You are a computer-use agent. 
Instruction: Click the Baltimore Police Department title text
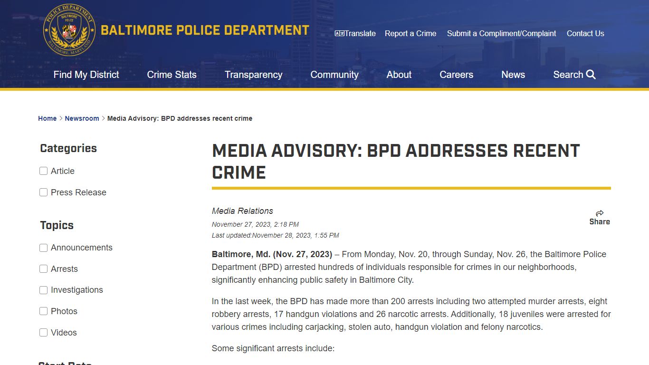[x=205, y=30]
